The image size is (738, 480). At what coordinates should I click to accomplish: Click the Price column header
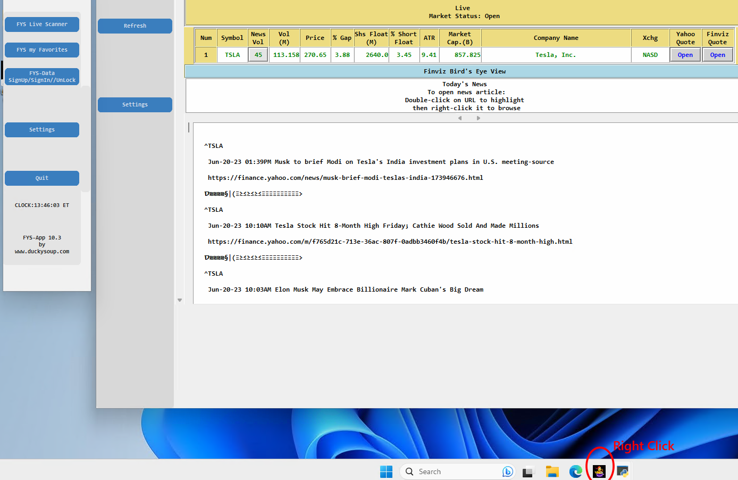pos(315,38)
